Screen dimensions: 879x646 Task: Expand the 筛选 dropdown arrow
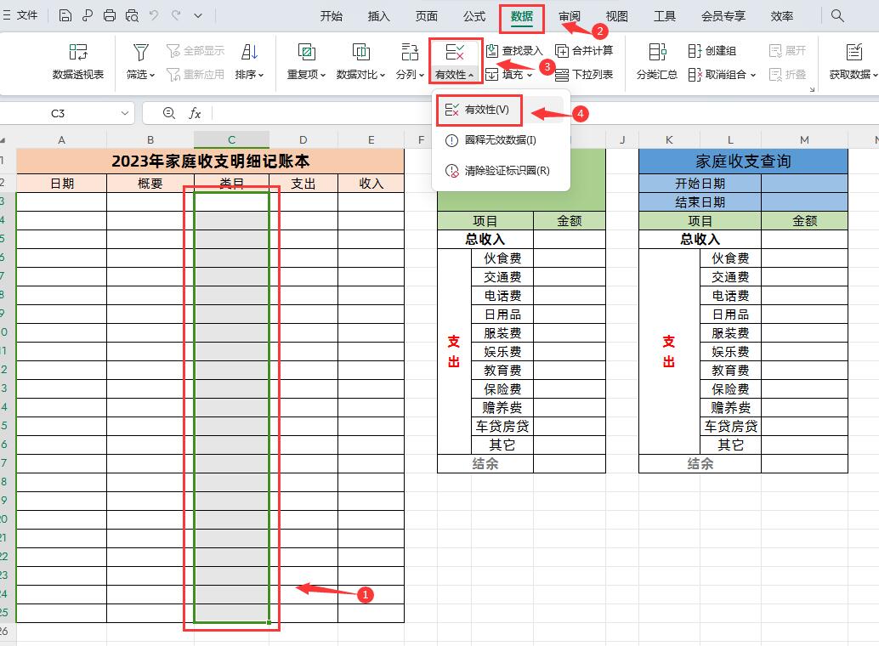[152, 75]
